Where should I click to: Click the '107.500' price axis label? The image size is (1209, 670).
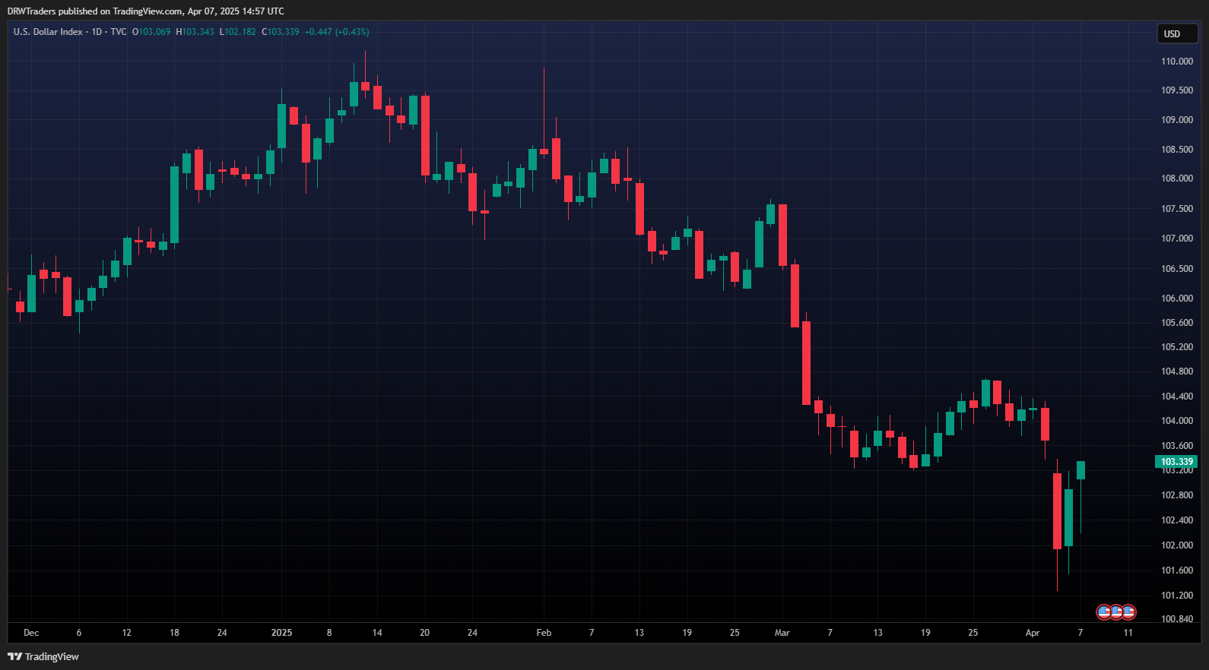pyautogui.click(x=1176, y=209)
